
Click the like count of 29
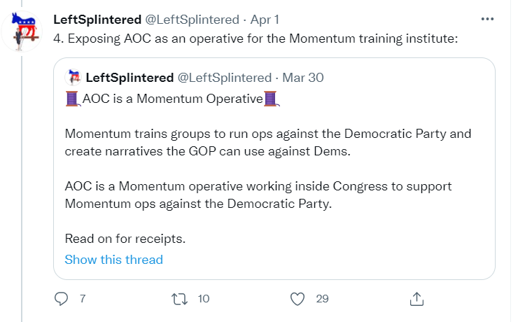(x=322, y=299)
